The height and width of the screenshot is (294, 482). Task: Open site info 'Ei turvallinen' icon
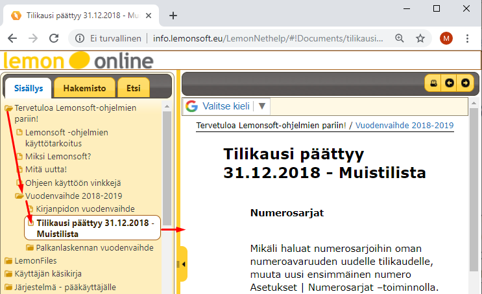pyautogui.click(x=80, y=38)
